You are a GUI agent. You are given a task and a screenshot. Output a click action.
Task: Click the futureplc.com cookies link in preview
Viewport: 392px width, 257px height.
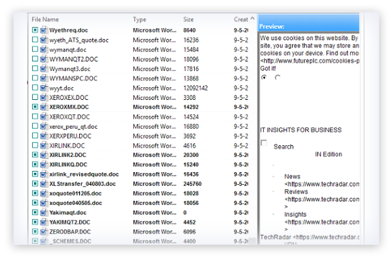point(310,61)
